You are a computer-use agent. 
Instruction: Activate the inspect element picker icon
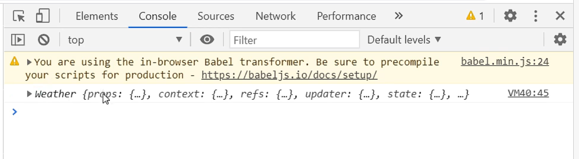click(x=19, y=16)
